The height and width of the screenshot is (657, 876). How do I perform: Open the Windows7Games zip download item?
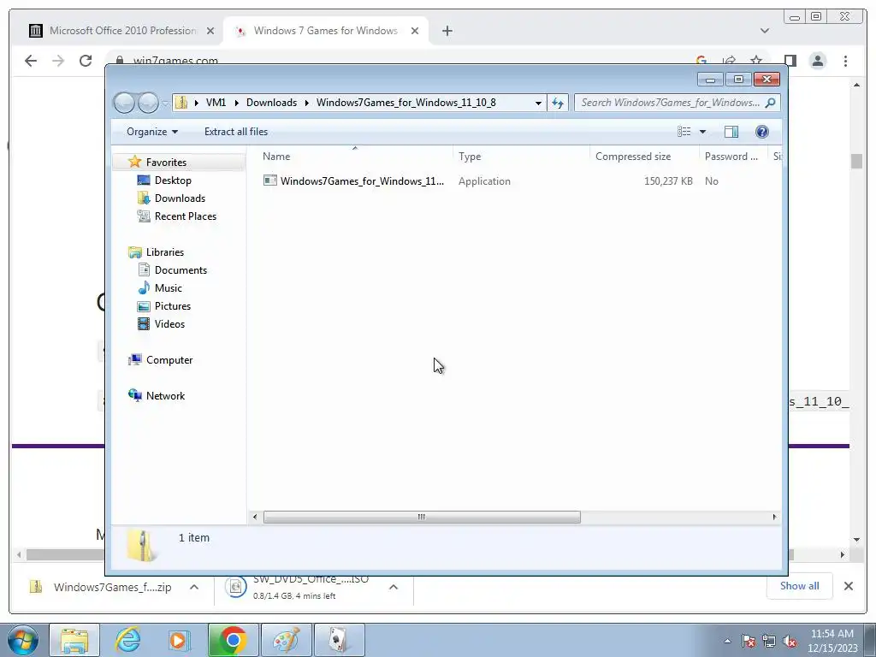coord(101,587)
